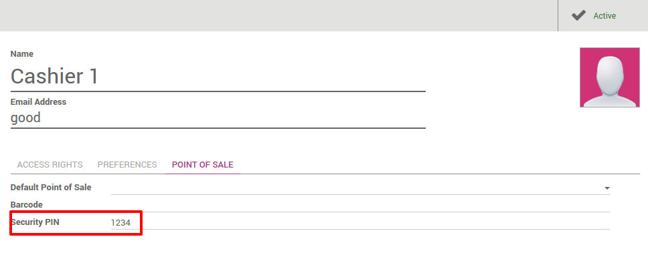Click the grey status bar at top
The width and height of the screenshot is (648, 257).
(x=279, y=15)
